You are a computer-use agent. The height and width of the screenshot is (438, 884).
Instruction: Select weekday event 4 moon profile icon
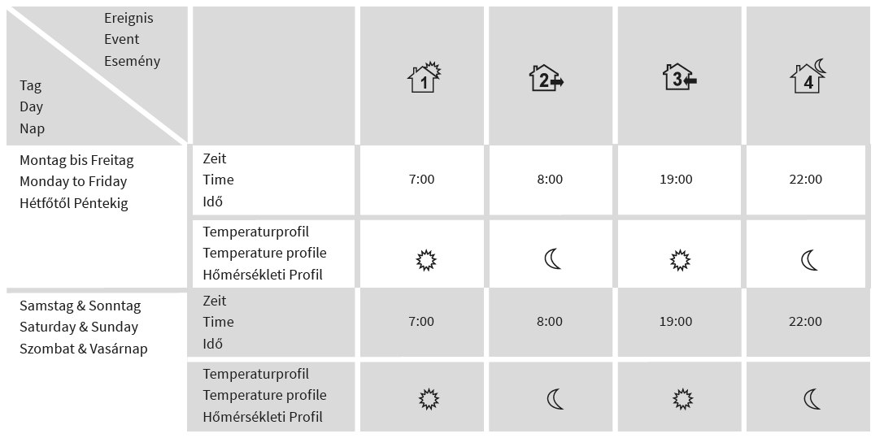coord(809,260)
